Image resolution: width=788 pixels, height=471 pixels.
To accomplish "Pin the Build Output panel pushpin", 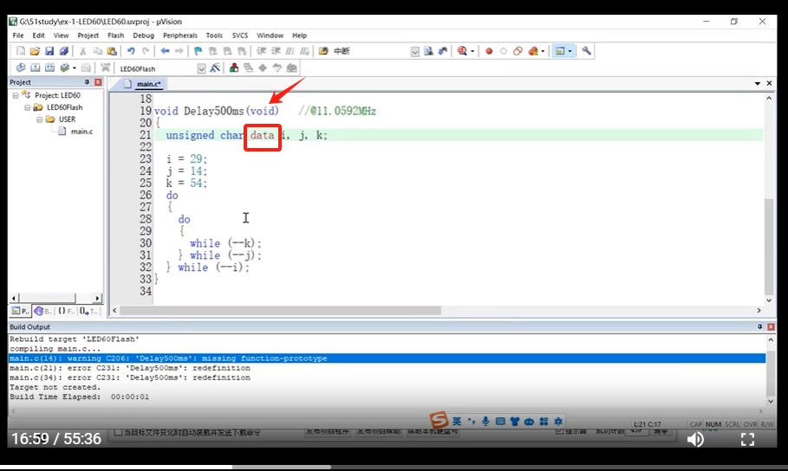I will [x=760, y=327].
